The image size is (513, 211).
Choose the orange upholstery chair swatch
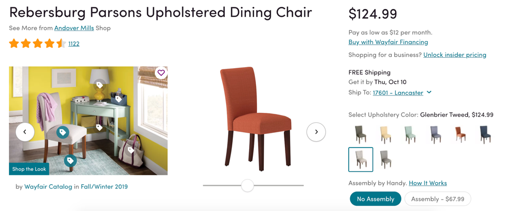[x=460, y=134]
